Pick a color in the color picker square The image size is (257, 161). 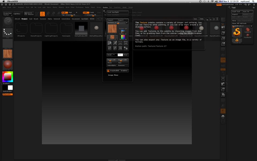coord(7,77)
